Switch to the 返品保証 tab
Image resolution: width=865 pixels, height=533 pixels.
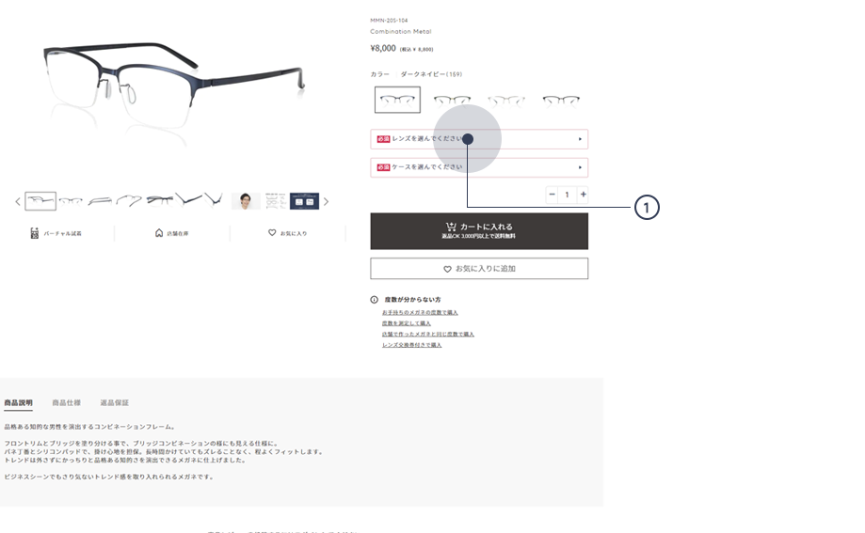coord(114,403)
